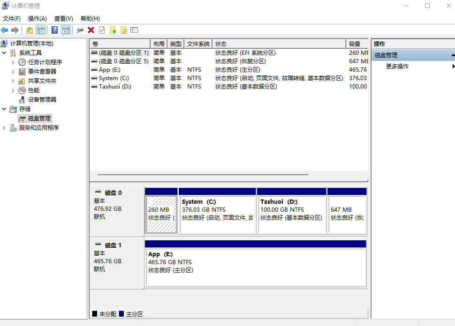Click the yellow page with magnifier icon

124,30
